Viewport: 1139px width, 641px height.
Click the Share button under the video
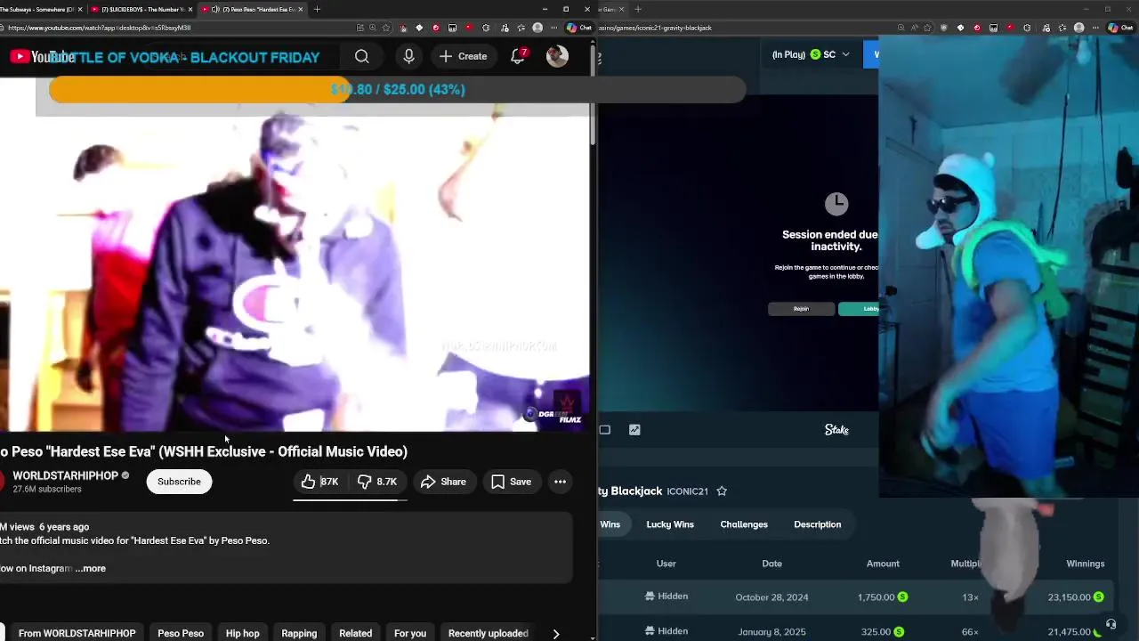point(443,482)
